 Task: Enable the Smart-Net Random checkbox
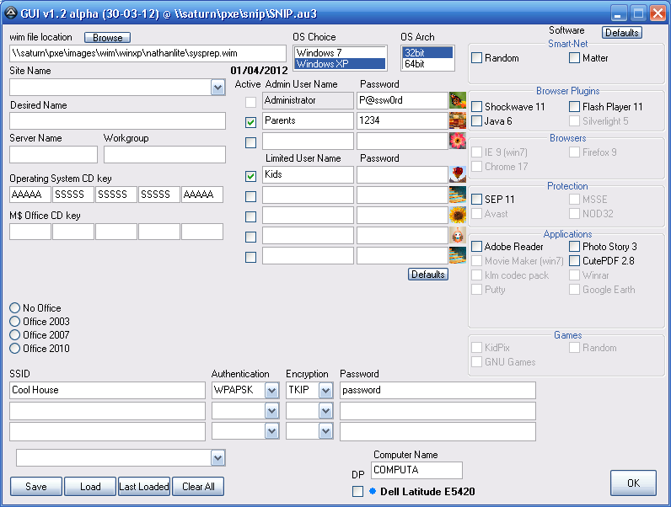pyautogui.click(x=477, y=58)
